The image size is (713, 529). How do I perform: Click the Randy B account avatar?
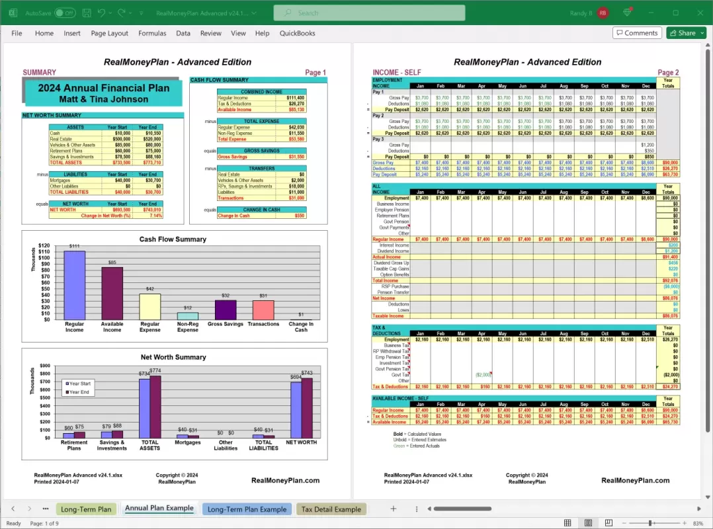[x=603, y=13]
